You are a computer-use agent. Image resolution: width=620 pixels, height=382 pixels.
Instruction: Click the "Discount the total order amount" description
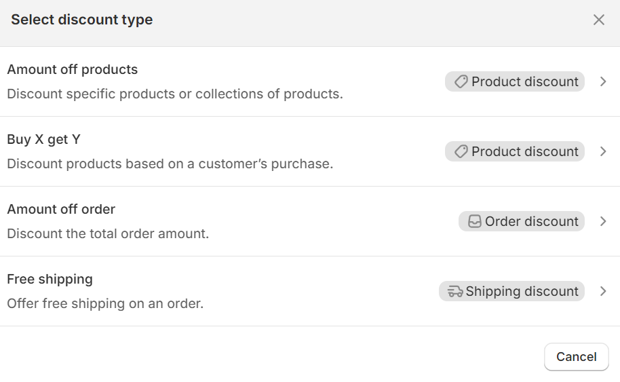click(x=108, y=234)
